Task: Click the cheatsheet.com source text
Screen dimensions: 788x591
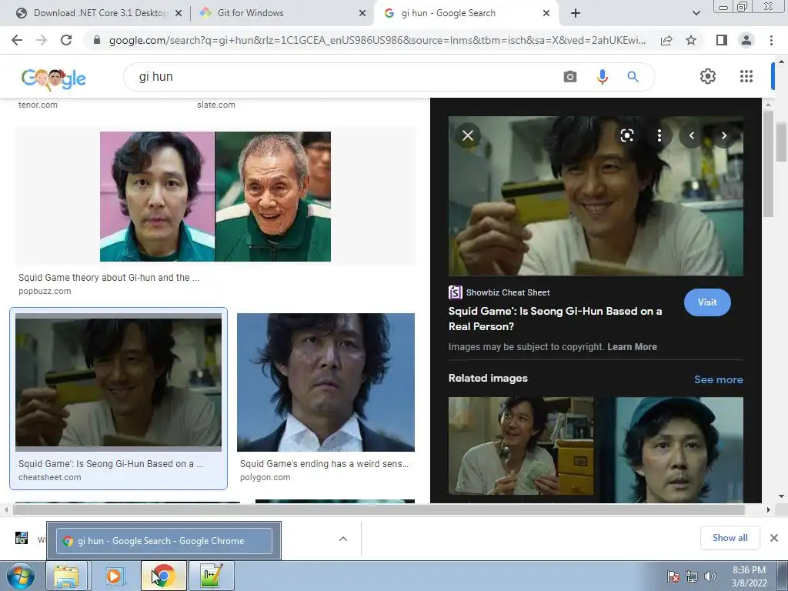Action: 50,477
